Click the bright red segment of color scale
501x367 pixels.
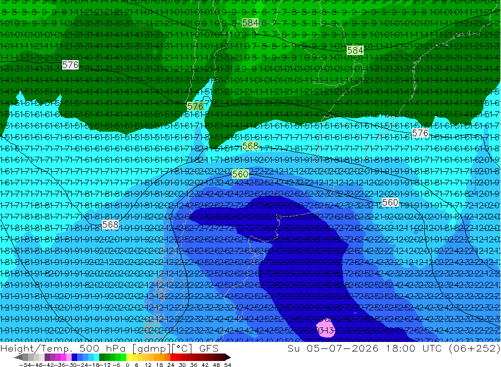pos(173,357)
